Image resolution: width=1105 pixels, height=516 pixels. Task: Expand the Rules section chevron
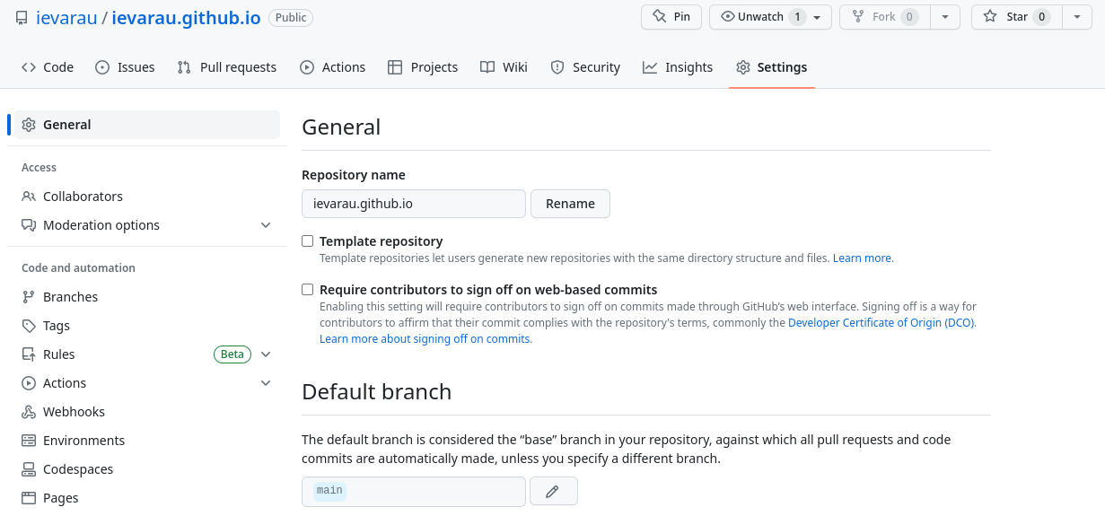[266, 354]
